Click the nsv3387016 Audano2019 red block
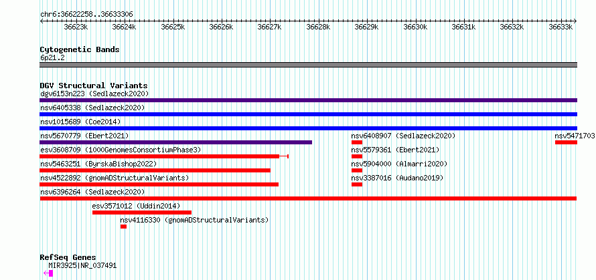This screenshot has width=596, height=280. click(x=357, y=184)
